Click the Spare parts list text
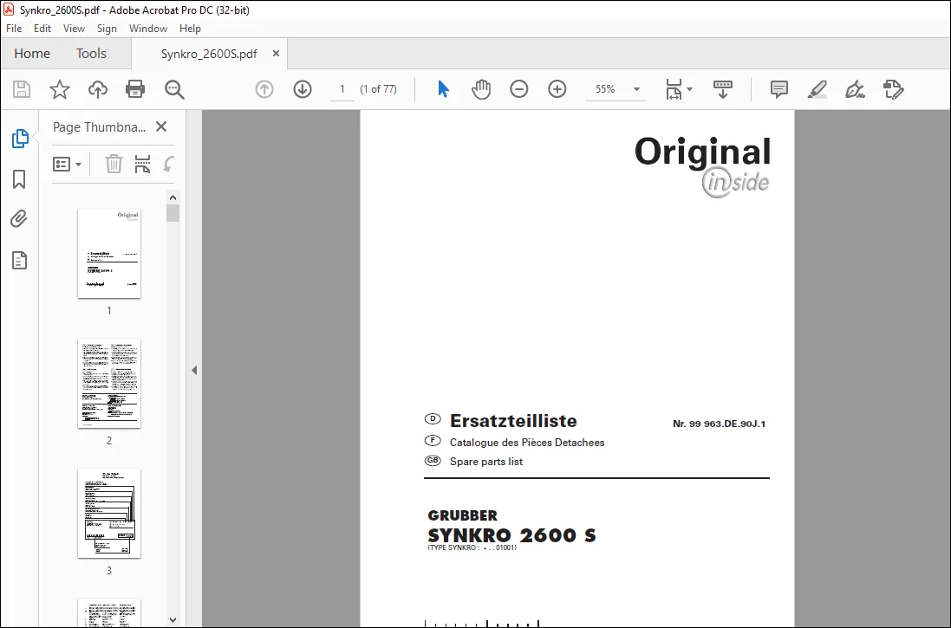The width and height of the screenshot is (951, 628). coord(485,462)
